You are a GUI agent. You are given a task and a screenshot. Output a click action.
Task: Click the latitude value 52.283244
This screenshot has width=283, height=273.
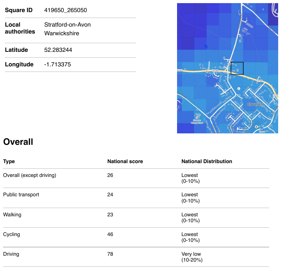click(x=58, y=50)
